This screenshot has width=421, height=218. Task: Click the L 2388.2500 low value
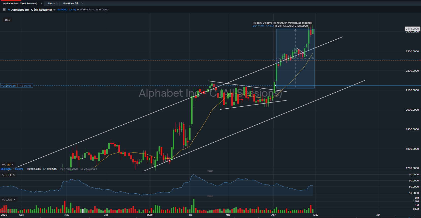coord(101,10)
